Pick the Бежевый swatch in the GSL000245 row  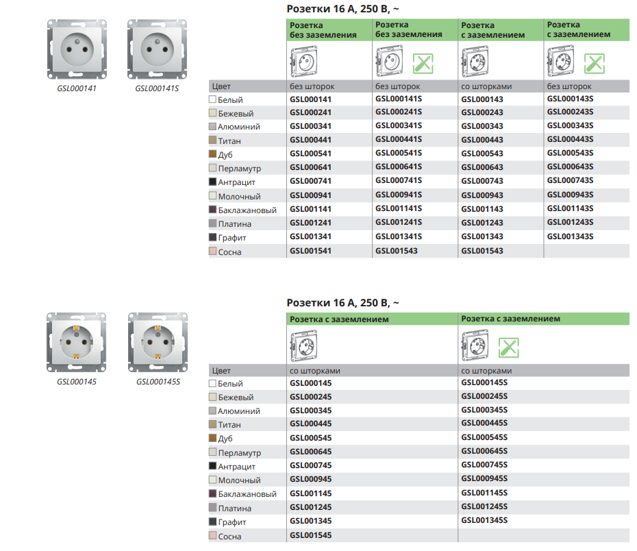tap(212, 397)
